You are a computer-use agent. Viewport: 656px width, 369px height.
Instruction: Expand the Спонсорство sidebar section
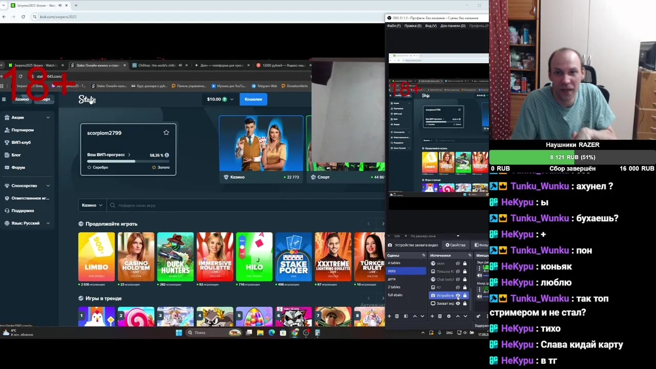pyautogui.click(x=48, y=186)
